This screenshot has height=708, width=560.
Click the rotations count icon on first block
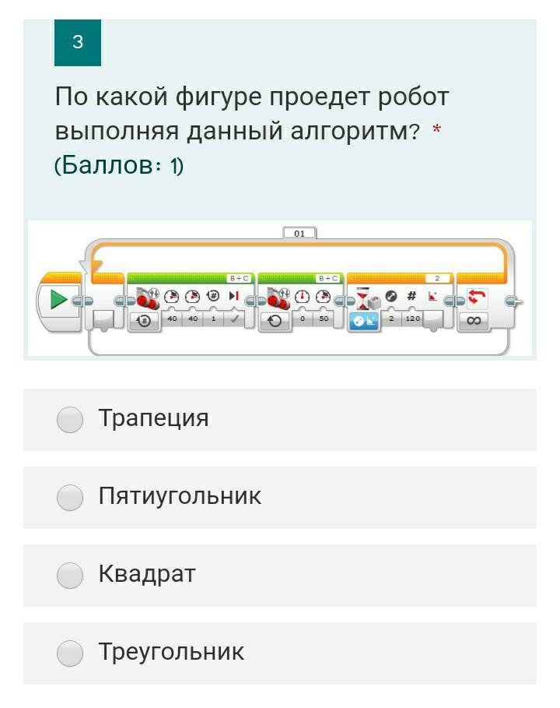(213, 297)
